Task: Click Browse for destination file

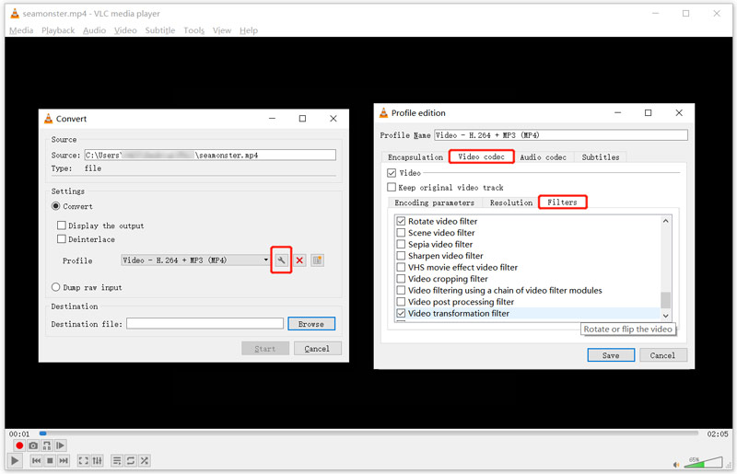Action: click(x=311, y=324)
